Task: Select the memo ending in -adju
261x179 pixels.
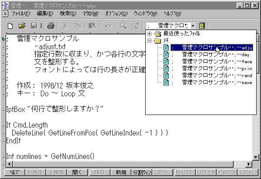Action: [x=212, y=47]
